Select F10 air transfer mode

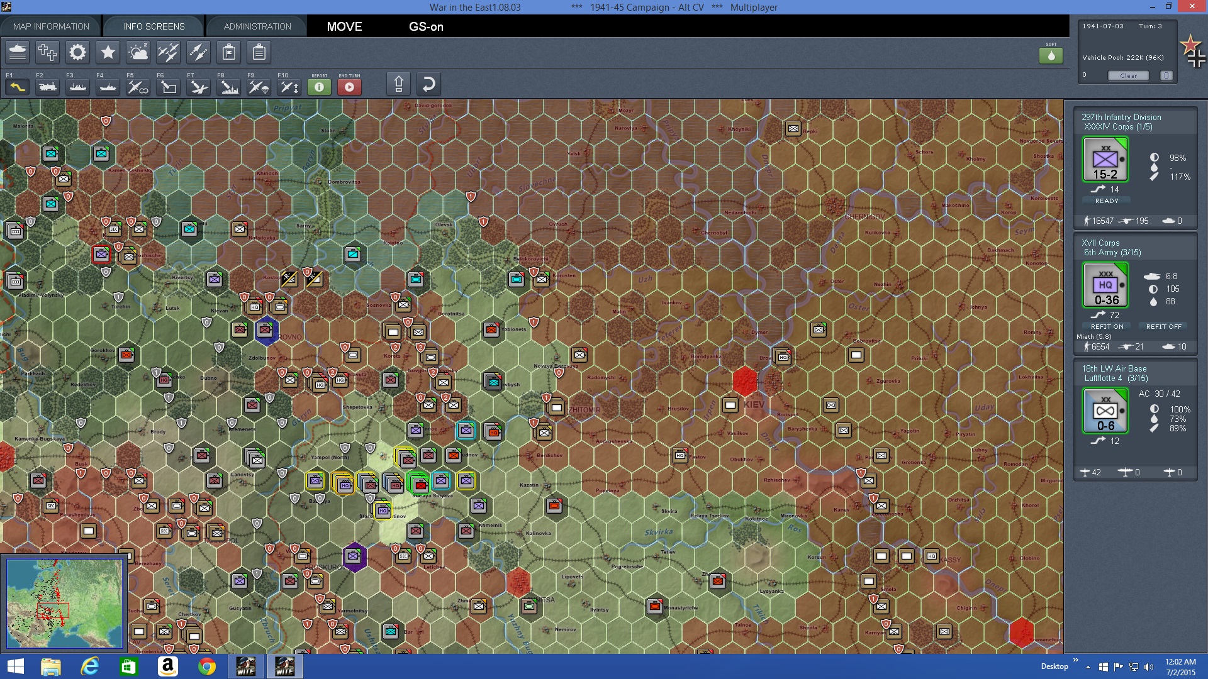coord(289,87)
